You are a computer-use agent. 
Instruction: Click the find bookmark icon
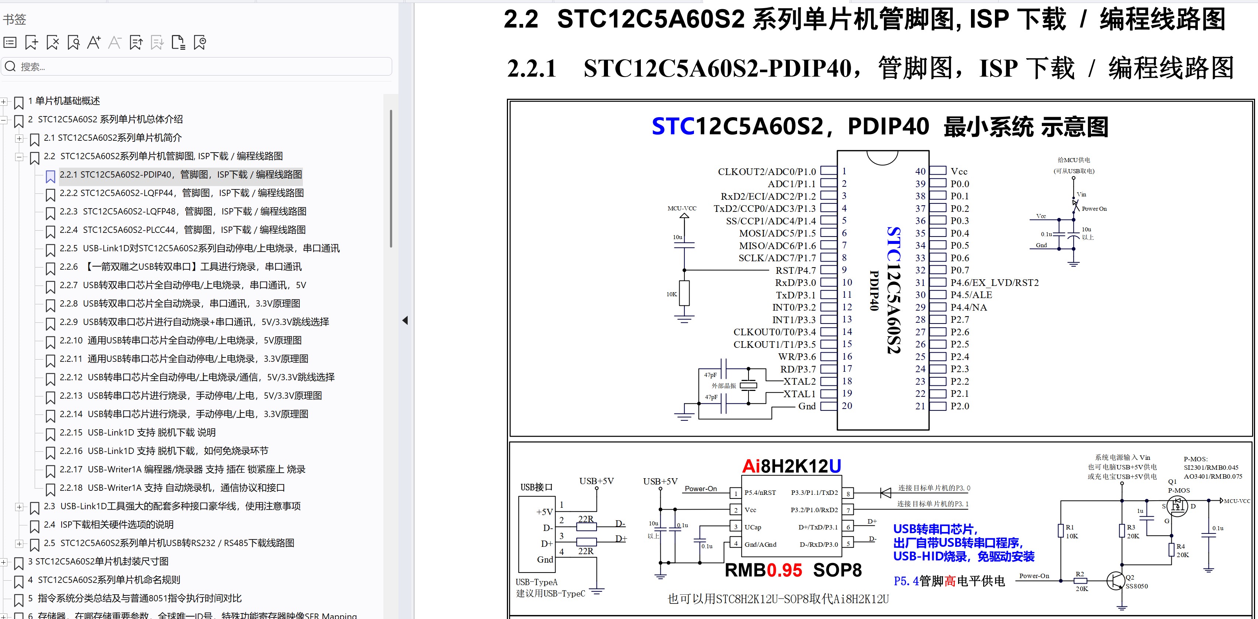pos(73,43)
